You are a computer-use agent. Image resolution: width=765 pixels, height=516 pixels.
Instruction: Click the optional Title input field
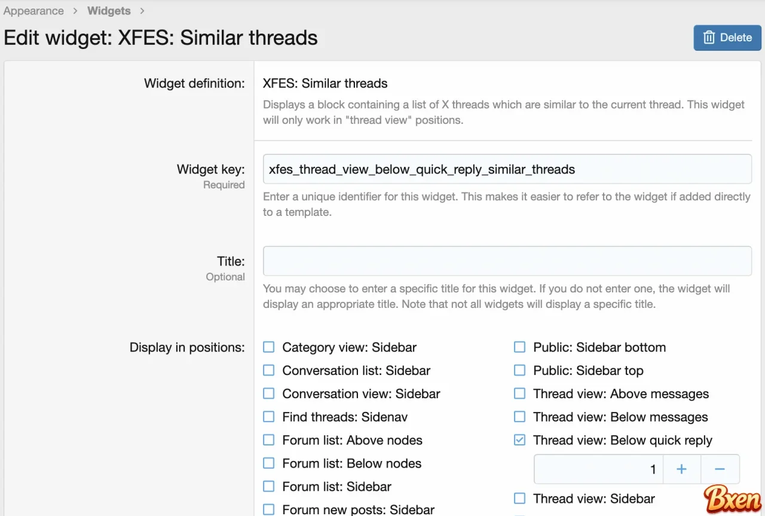tap(507, 261)
